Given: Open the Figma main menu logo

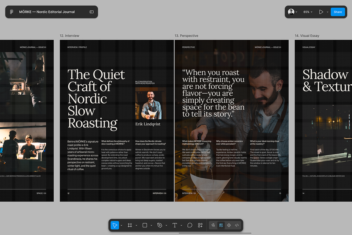Looking at the screenshot, I should tap(12, 12).
